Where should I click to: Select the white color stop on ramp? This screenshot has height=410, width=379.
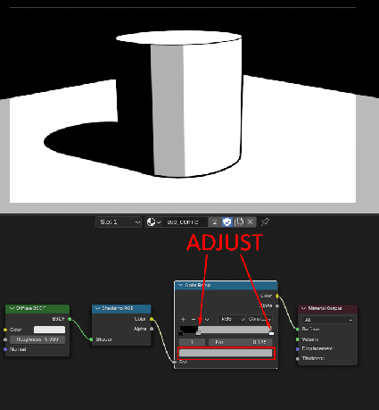pos(271,333)
